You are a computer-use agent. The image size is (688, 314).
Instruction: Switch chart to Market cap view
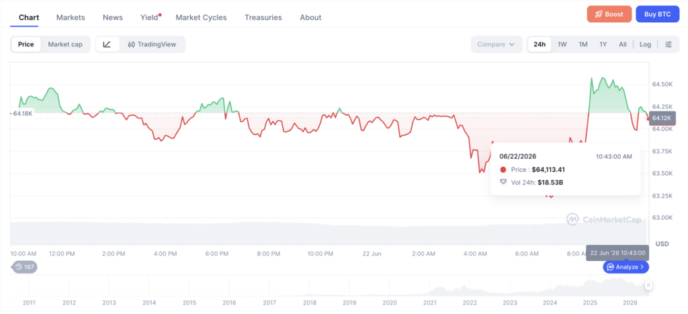point(65,44)
